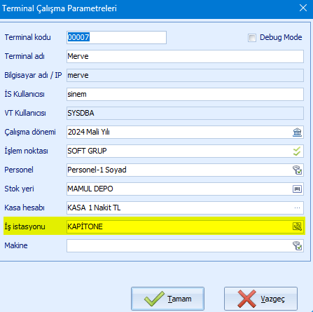Click the KAPİTONE value
The height and width of the screenshot is (312, 313).
point(85,226)
